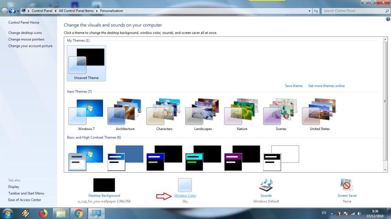Image resolution: width=391 pixels, height=219 pixels.
Task: Click the volume speaker tray icon
Action: 359,214
